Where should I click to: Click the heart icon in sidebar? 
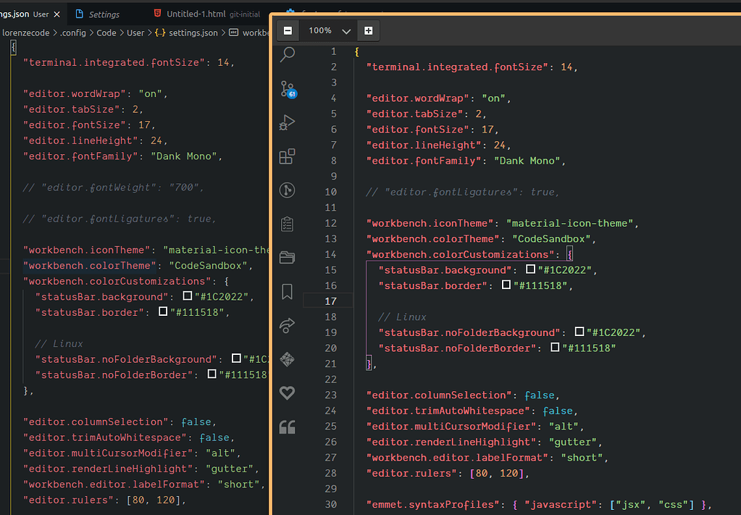pyautogui.click(x=287, y=393)
